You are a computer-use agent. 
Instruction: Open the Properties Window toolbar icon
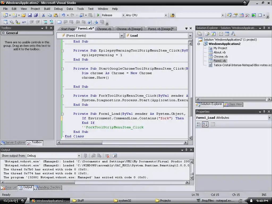[x=235, y=15]
